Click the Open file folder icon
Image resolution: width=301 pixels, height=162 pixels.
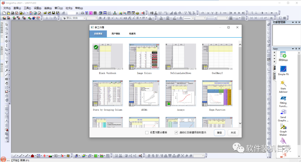[45, 13]
